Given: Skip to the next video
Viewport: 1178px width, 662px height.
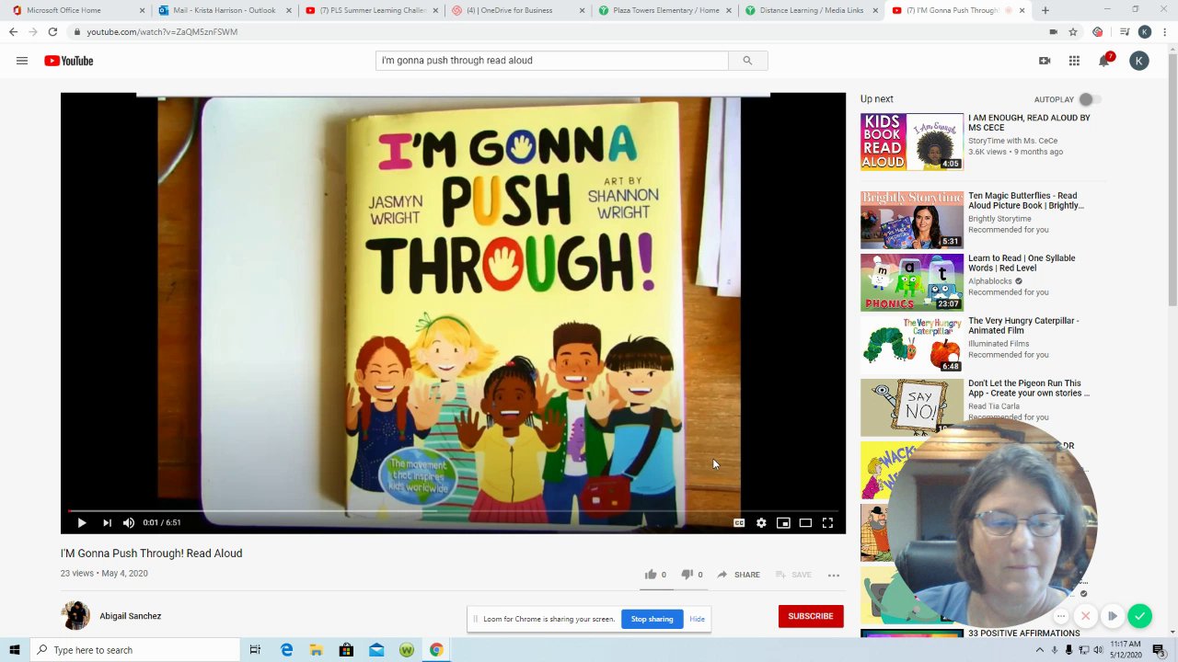Looking at the screenshot, I should point(107,522).
